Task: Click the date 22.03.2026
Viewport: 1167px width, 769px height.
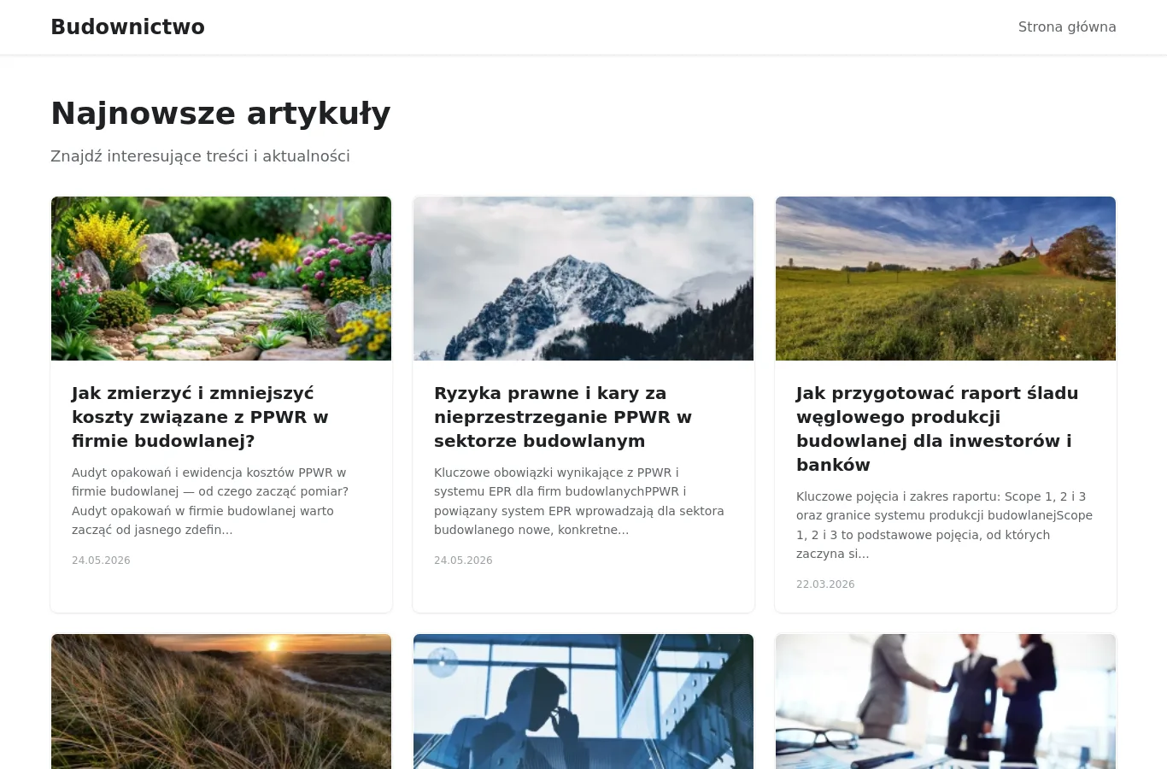Action: [x=825, y=584]
